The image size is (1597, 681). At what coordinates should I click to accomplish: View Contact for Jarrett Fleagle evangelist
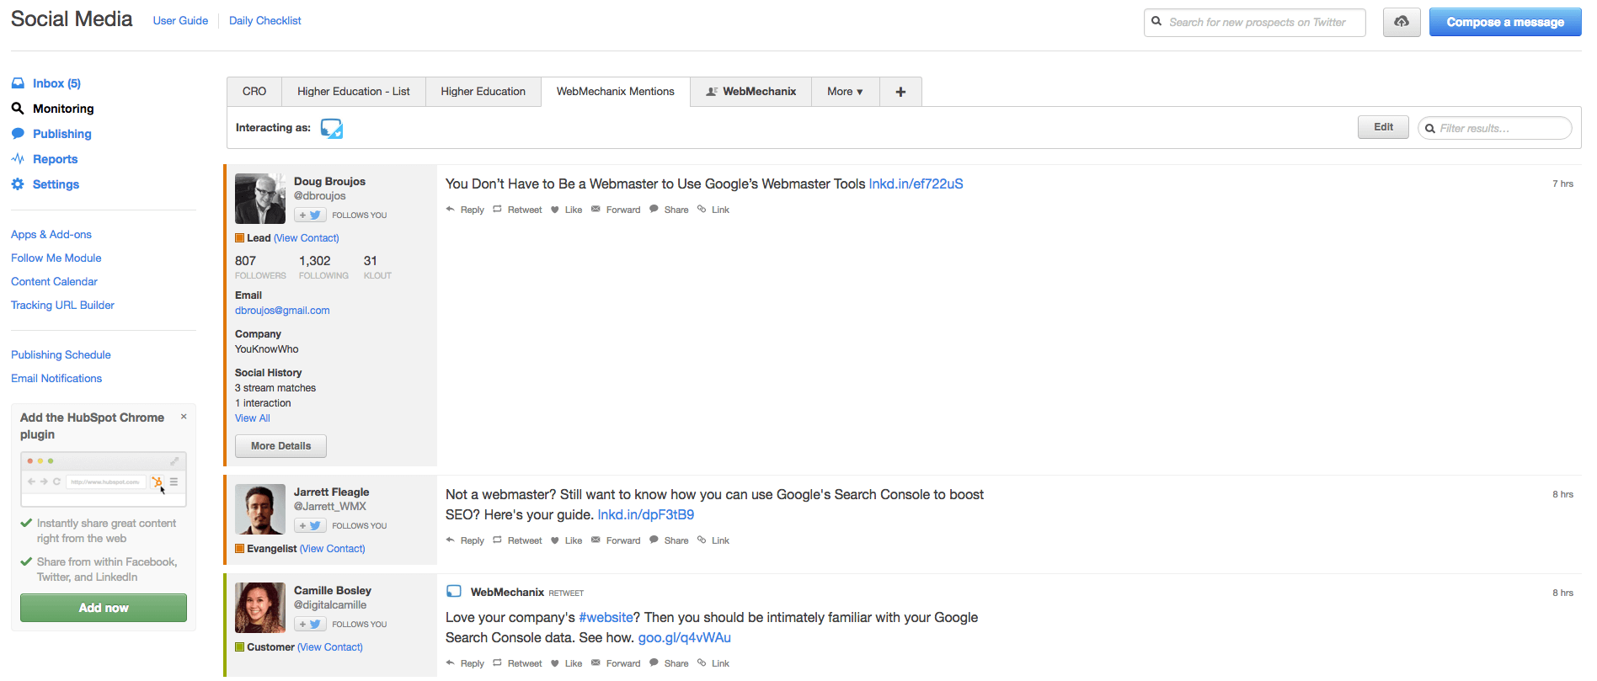333,549
